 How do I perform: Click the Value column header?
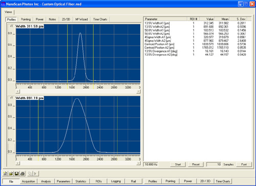207,19
